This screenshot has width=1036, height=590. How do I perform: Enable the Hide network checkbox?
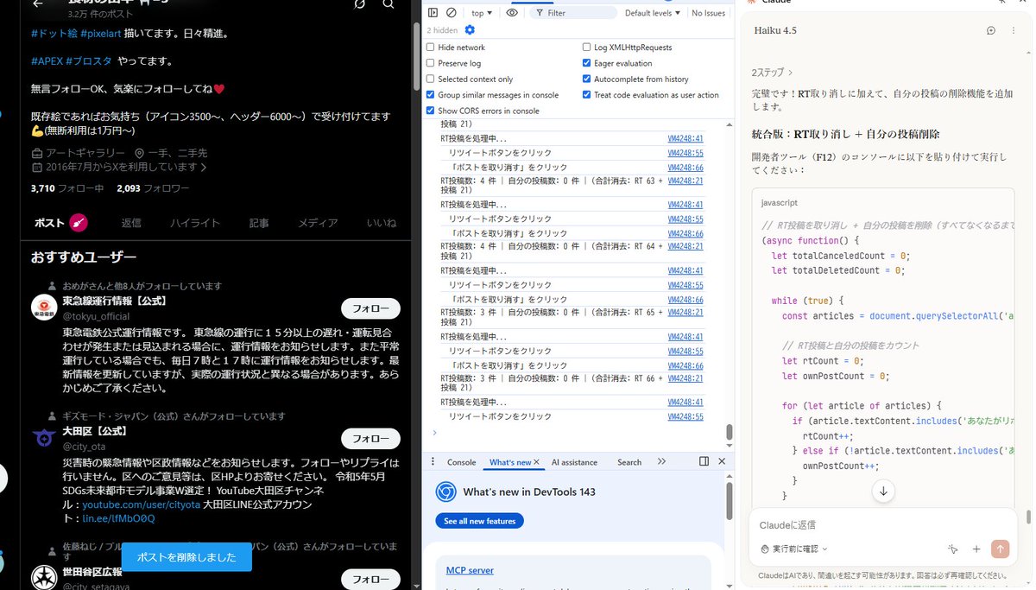pos(429,48)
